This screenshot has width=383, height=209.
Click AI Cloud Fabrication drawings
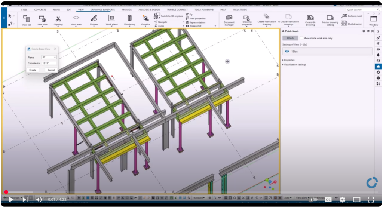[x=288, y=20]
